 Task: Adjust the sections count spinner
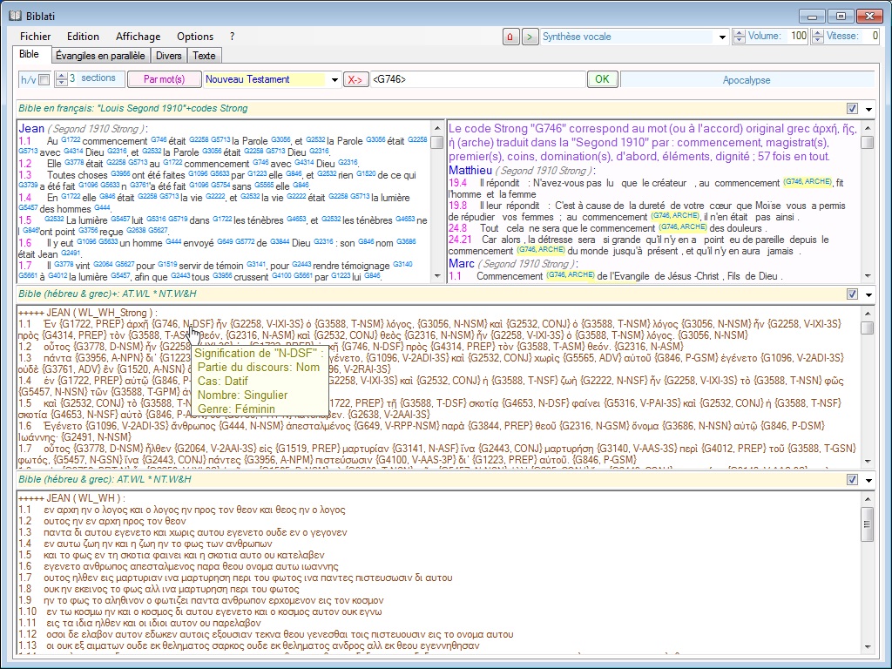pyautogui.click(x=61, y=79)
